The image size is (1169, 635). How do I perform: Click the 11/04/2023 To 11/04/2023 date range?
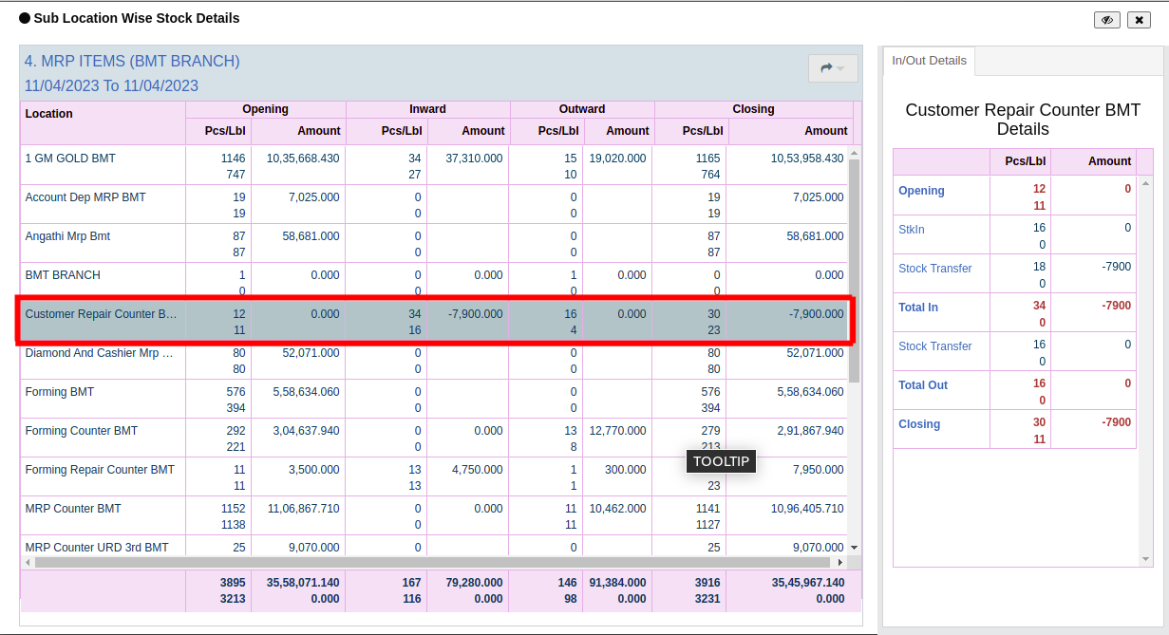(111, 85)
